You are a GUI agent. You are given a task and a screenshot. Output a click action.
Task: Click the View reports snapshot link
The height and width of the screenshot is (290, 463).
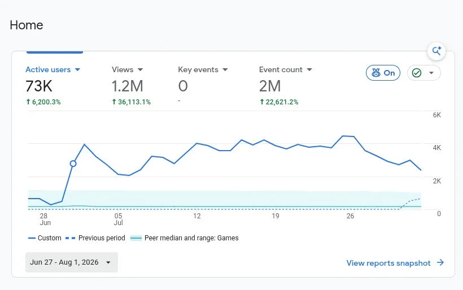(x=388, y=263)
